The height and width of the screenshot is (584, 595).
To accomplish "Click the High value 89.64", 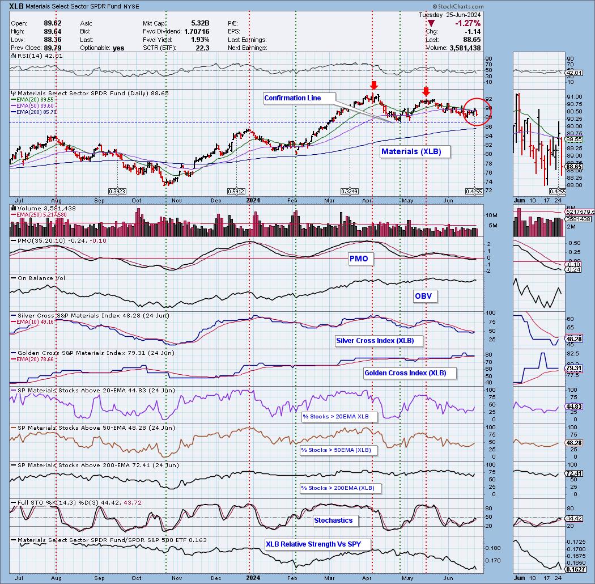I will point(52,32).
